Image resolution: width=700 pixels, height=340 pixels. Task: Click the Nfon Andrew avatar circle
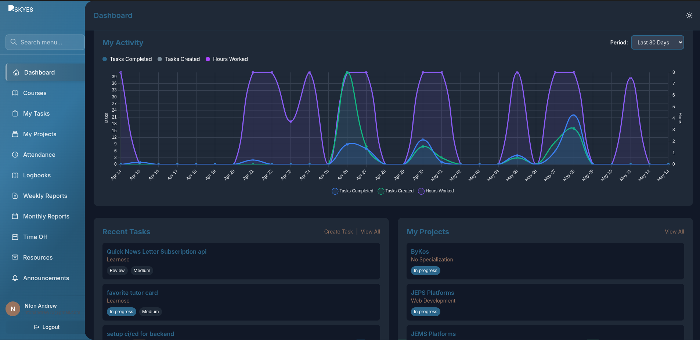[x=13, y=309]
